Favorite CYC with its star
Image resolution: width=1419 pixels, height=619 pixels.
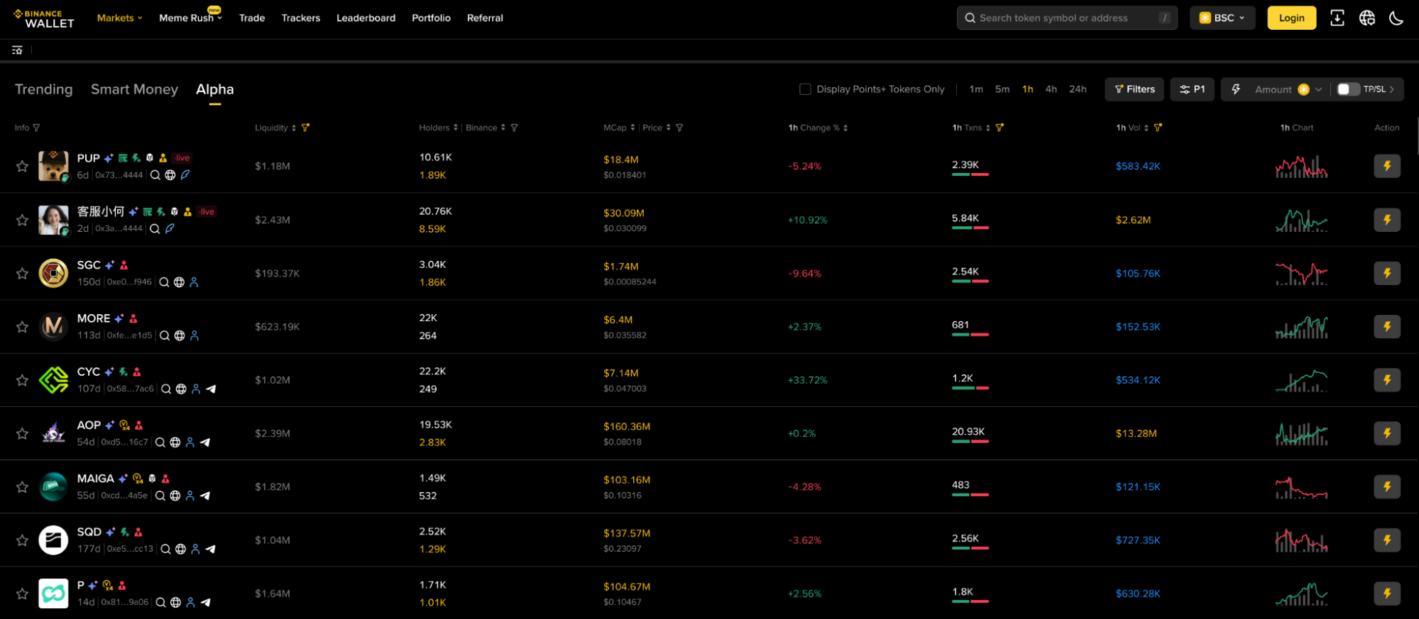point(22,380)
